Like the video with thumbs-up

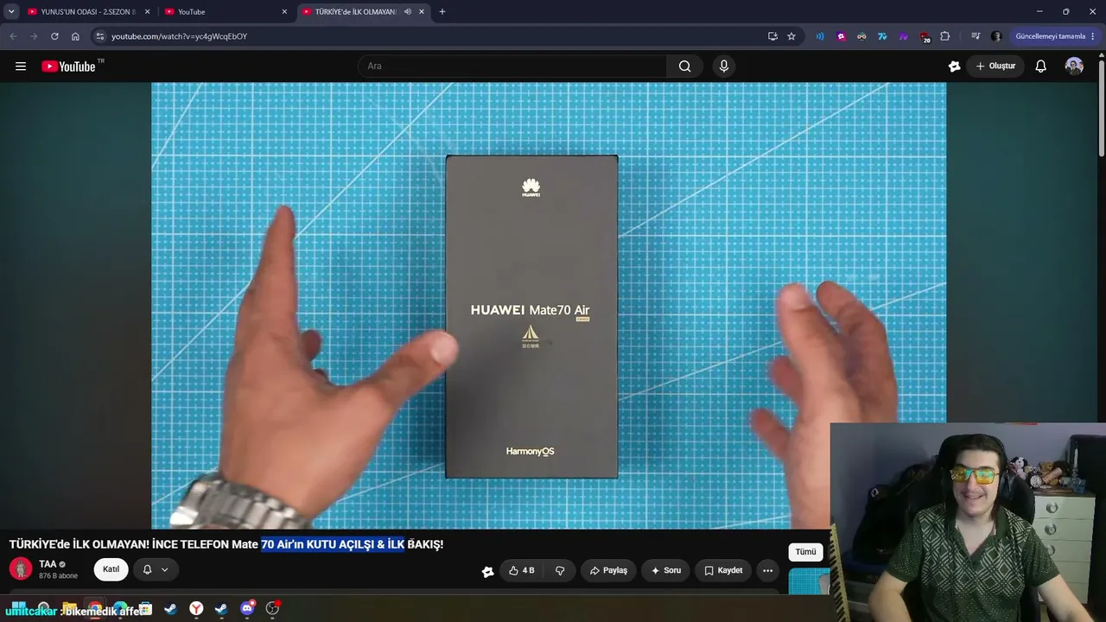[522, 570]
